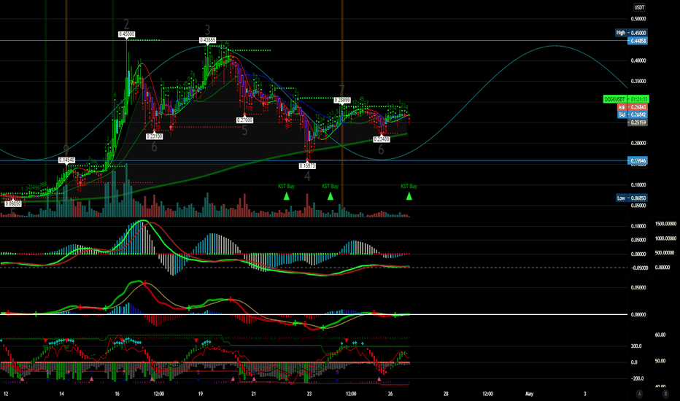Click the 0.22400 low price tag
This screenshot has height=401, width=680.
(381, 139)
